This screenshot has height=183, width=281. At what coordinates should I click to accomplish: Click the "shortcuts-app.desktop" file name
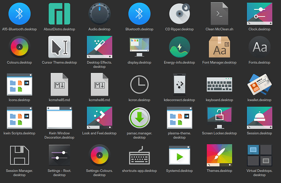139,171
